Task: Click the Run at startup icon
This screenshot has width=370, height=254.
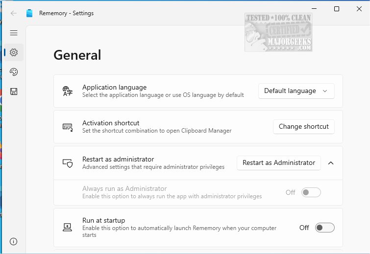Action: 67,228
